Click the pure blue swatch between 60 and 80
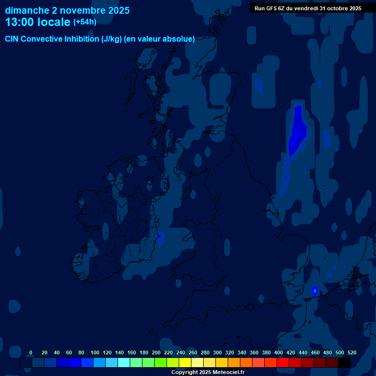Image resolution: width=376 pixels, height=376 pixels. point(75,363)
